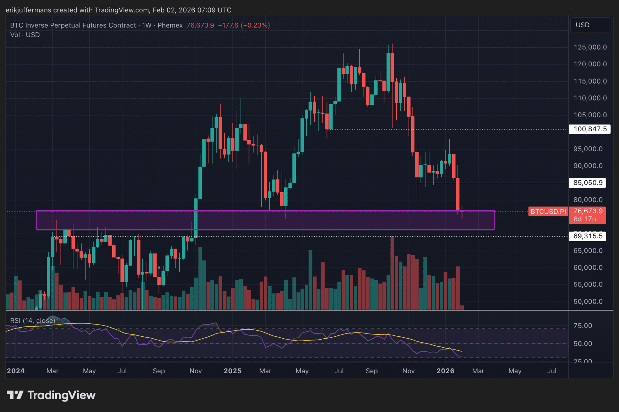Click the Vol · USD indicator legend
Image resolution: width=619 pixels, height=412 pixels.
[x=25, y=35]
